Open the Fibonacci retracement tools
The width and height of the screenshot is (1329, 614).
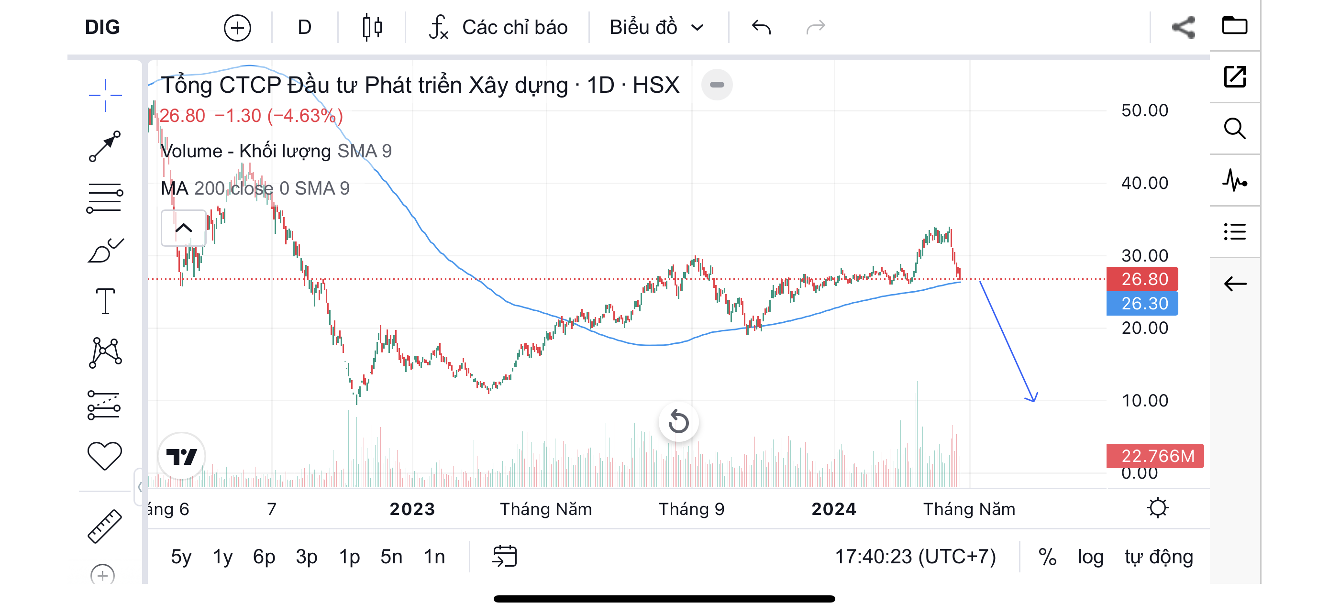coord(105,198)
